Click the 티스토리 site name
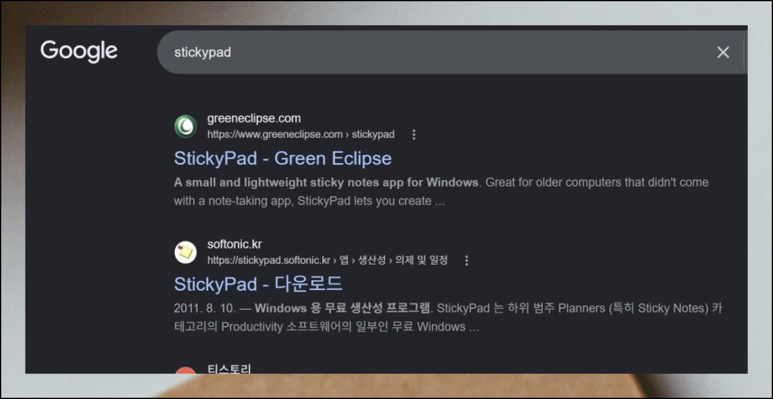The image size is (773, 399). coord(229,369)
